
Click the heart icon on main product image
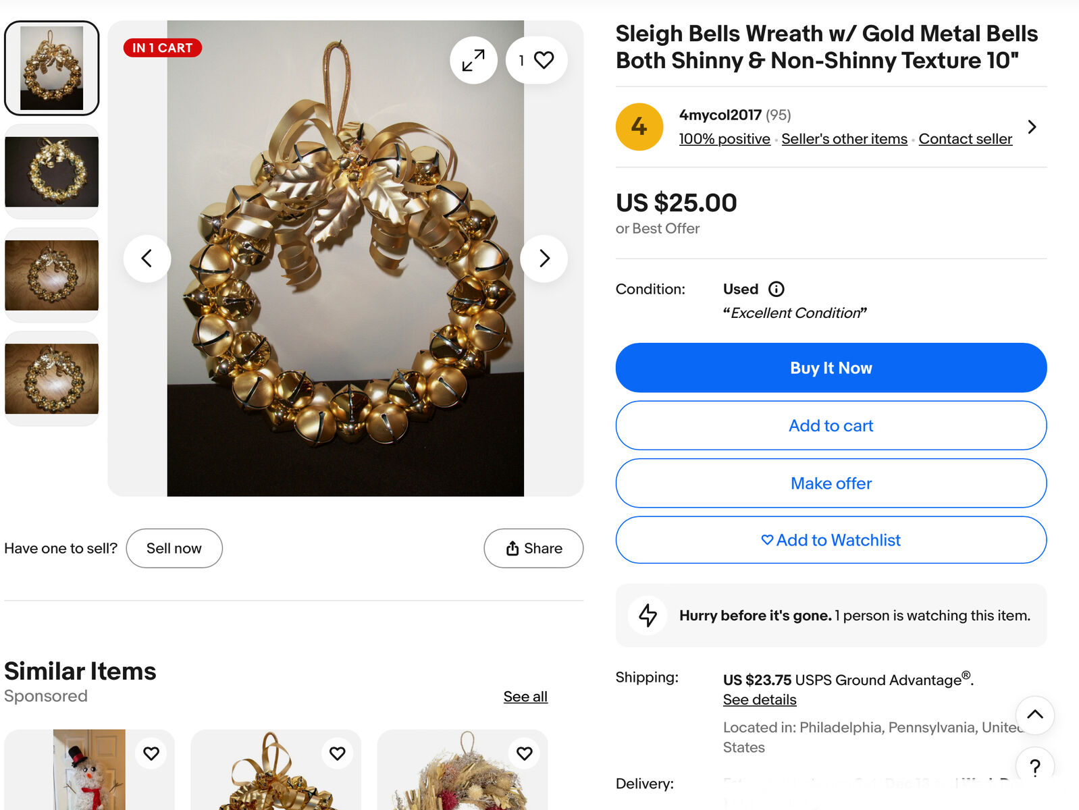click(543, 60)
